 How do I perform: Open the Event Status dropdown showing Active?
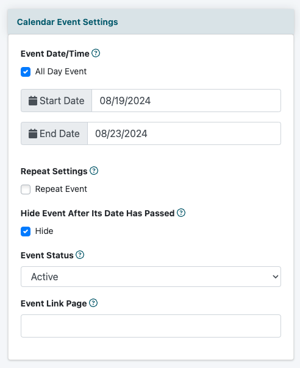coord(151,277)
